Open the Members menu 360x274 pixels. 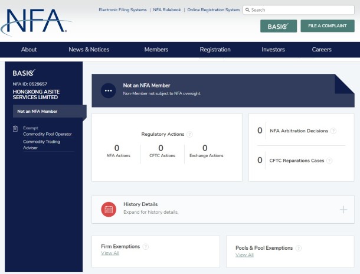(156, 50)
